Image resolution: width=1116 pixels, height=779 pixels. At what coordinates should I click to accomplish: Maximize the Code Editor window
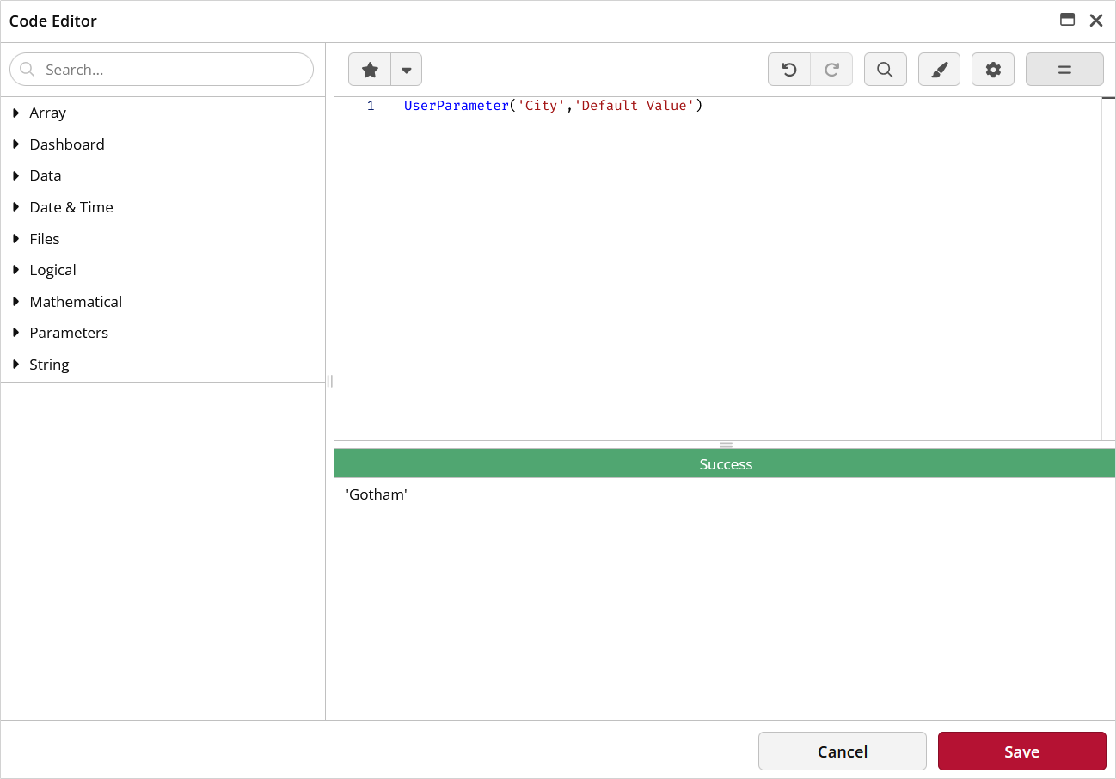tap(1068, 20)
